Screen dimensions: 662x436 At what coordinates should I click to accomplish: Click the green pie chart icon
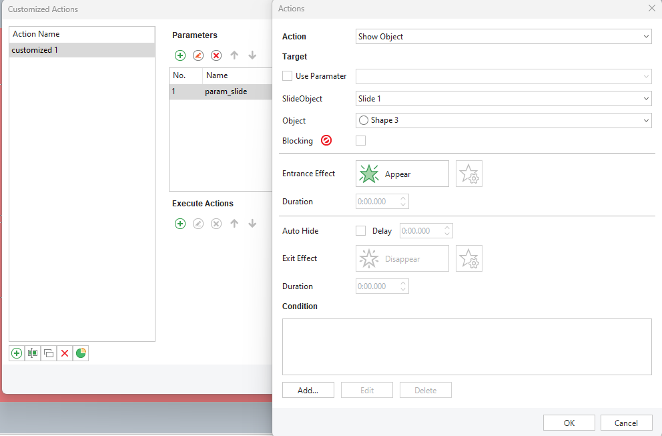[x=81, y=353]
